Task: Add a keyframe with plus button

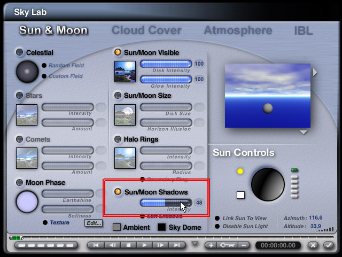Action: [x=211, y=245]
